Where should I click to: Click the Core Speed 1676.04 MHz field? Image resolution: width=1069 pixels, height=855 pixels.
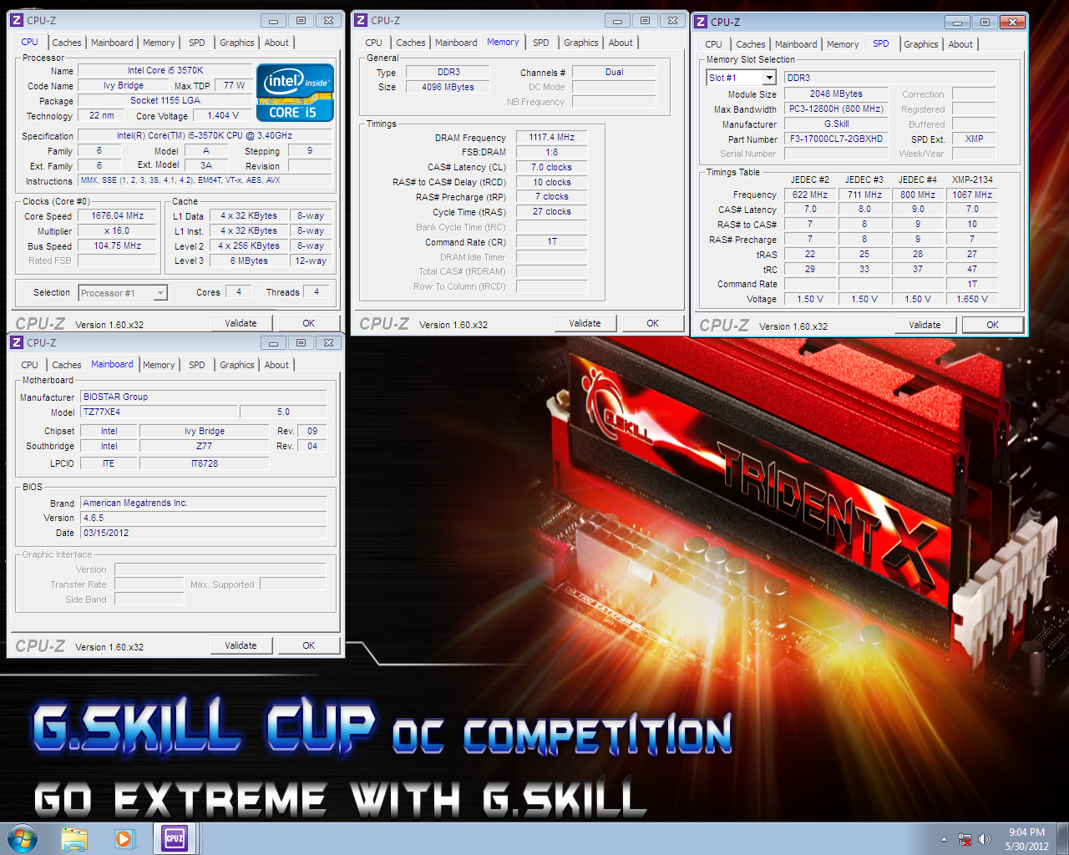coord(117,215)
